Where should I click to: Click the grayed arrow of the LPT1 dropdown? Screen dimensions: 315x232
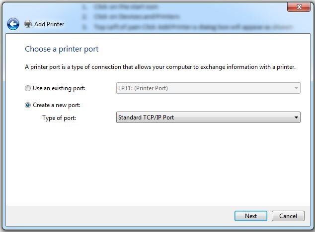296,88
